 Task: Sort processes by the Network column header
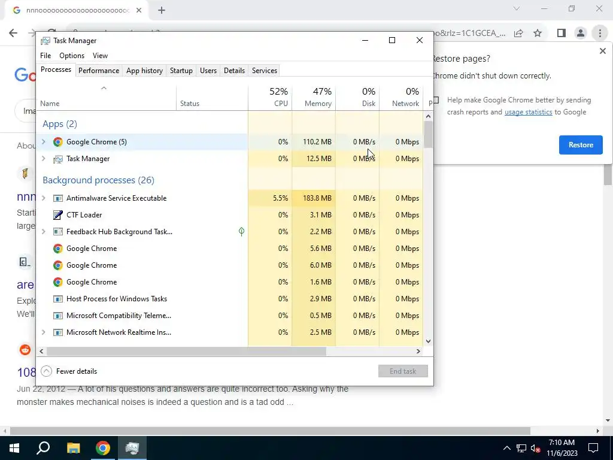(401, 97)
